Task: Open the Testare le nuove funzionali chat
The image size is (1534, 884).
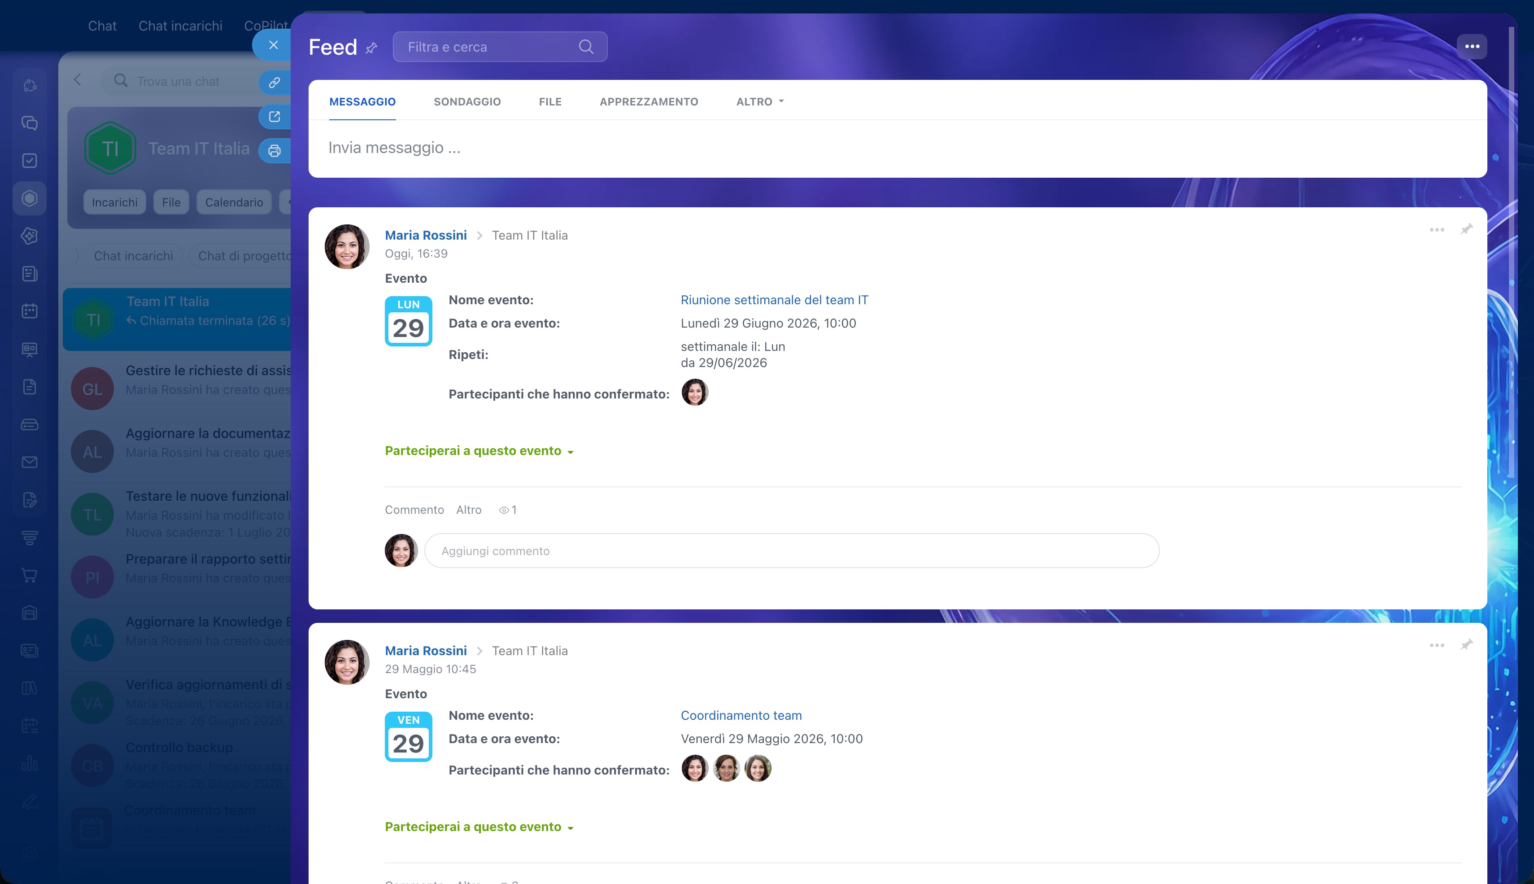Action: pos(177,514)
